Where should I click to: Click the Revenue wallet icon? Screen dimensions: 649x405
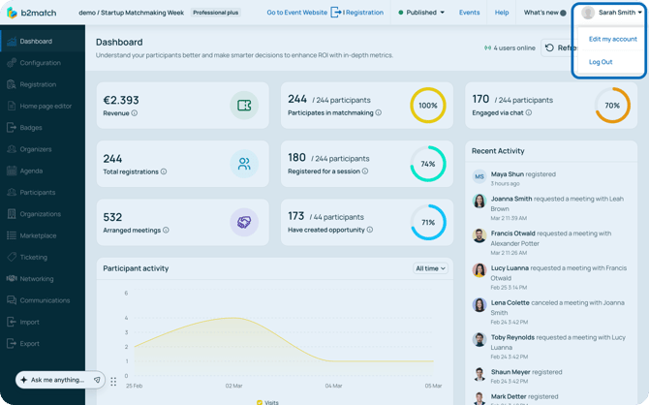coord(244,106)
